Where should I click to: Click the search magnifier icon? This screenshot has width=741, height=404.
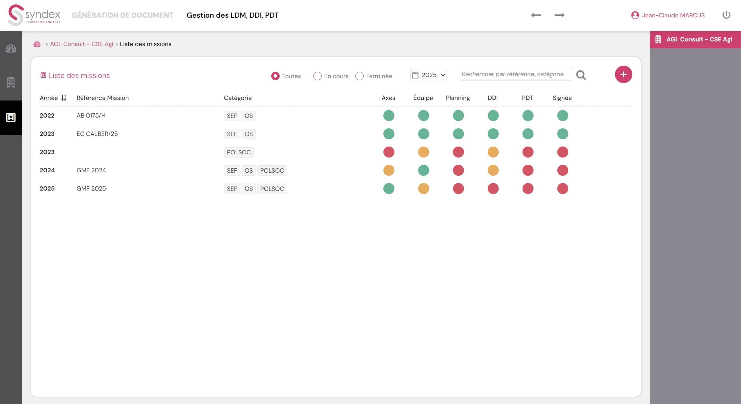581,75
